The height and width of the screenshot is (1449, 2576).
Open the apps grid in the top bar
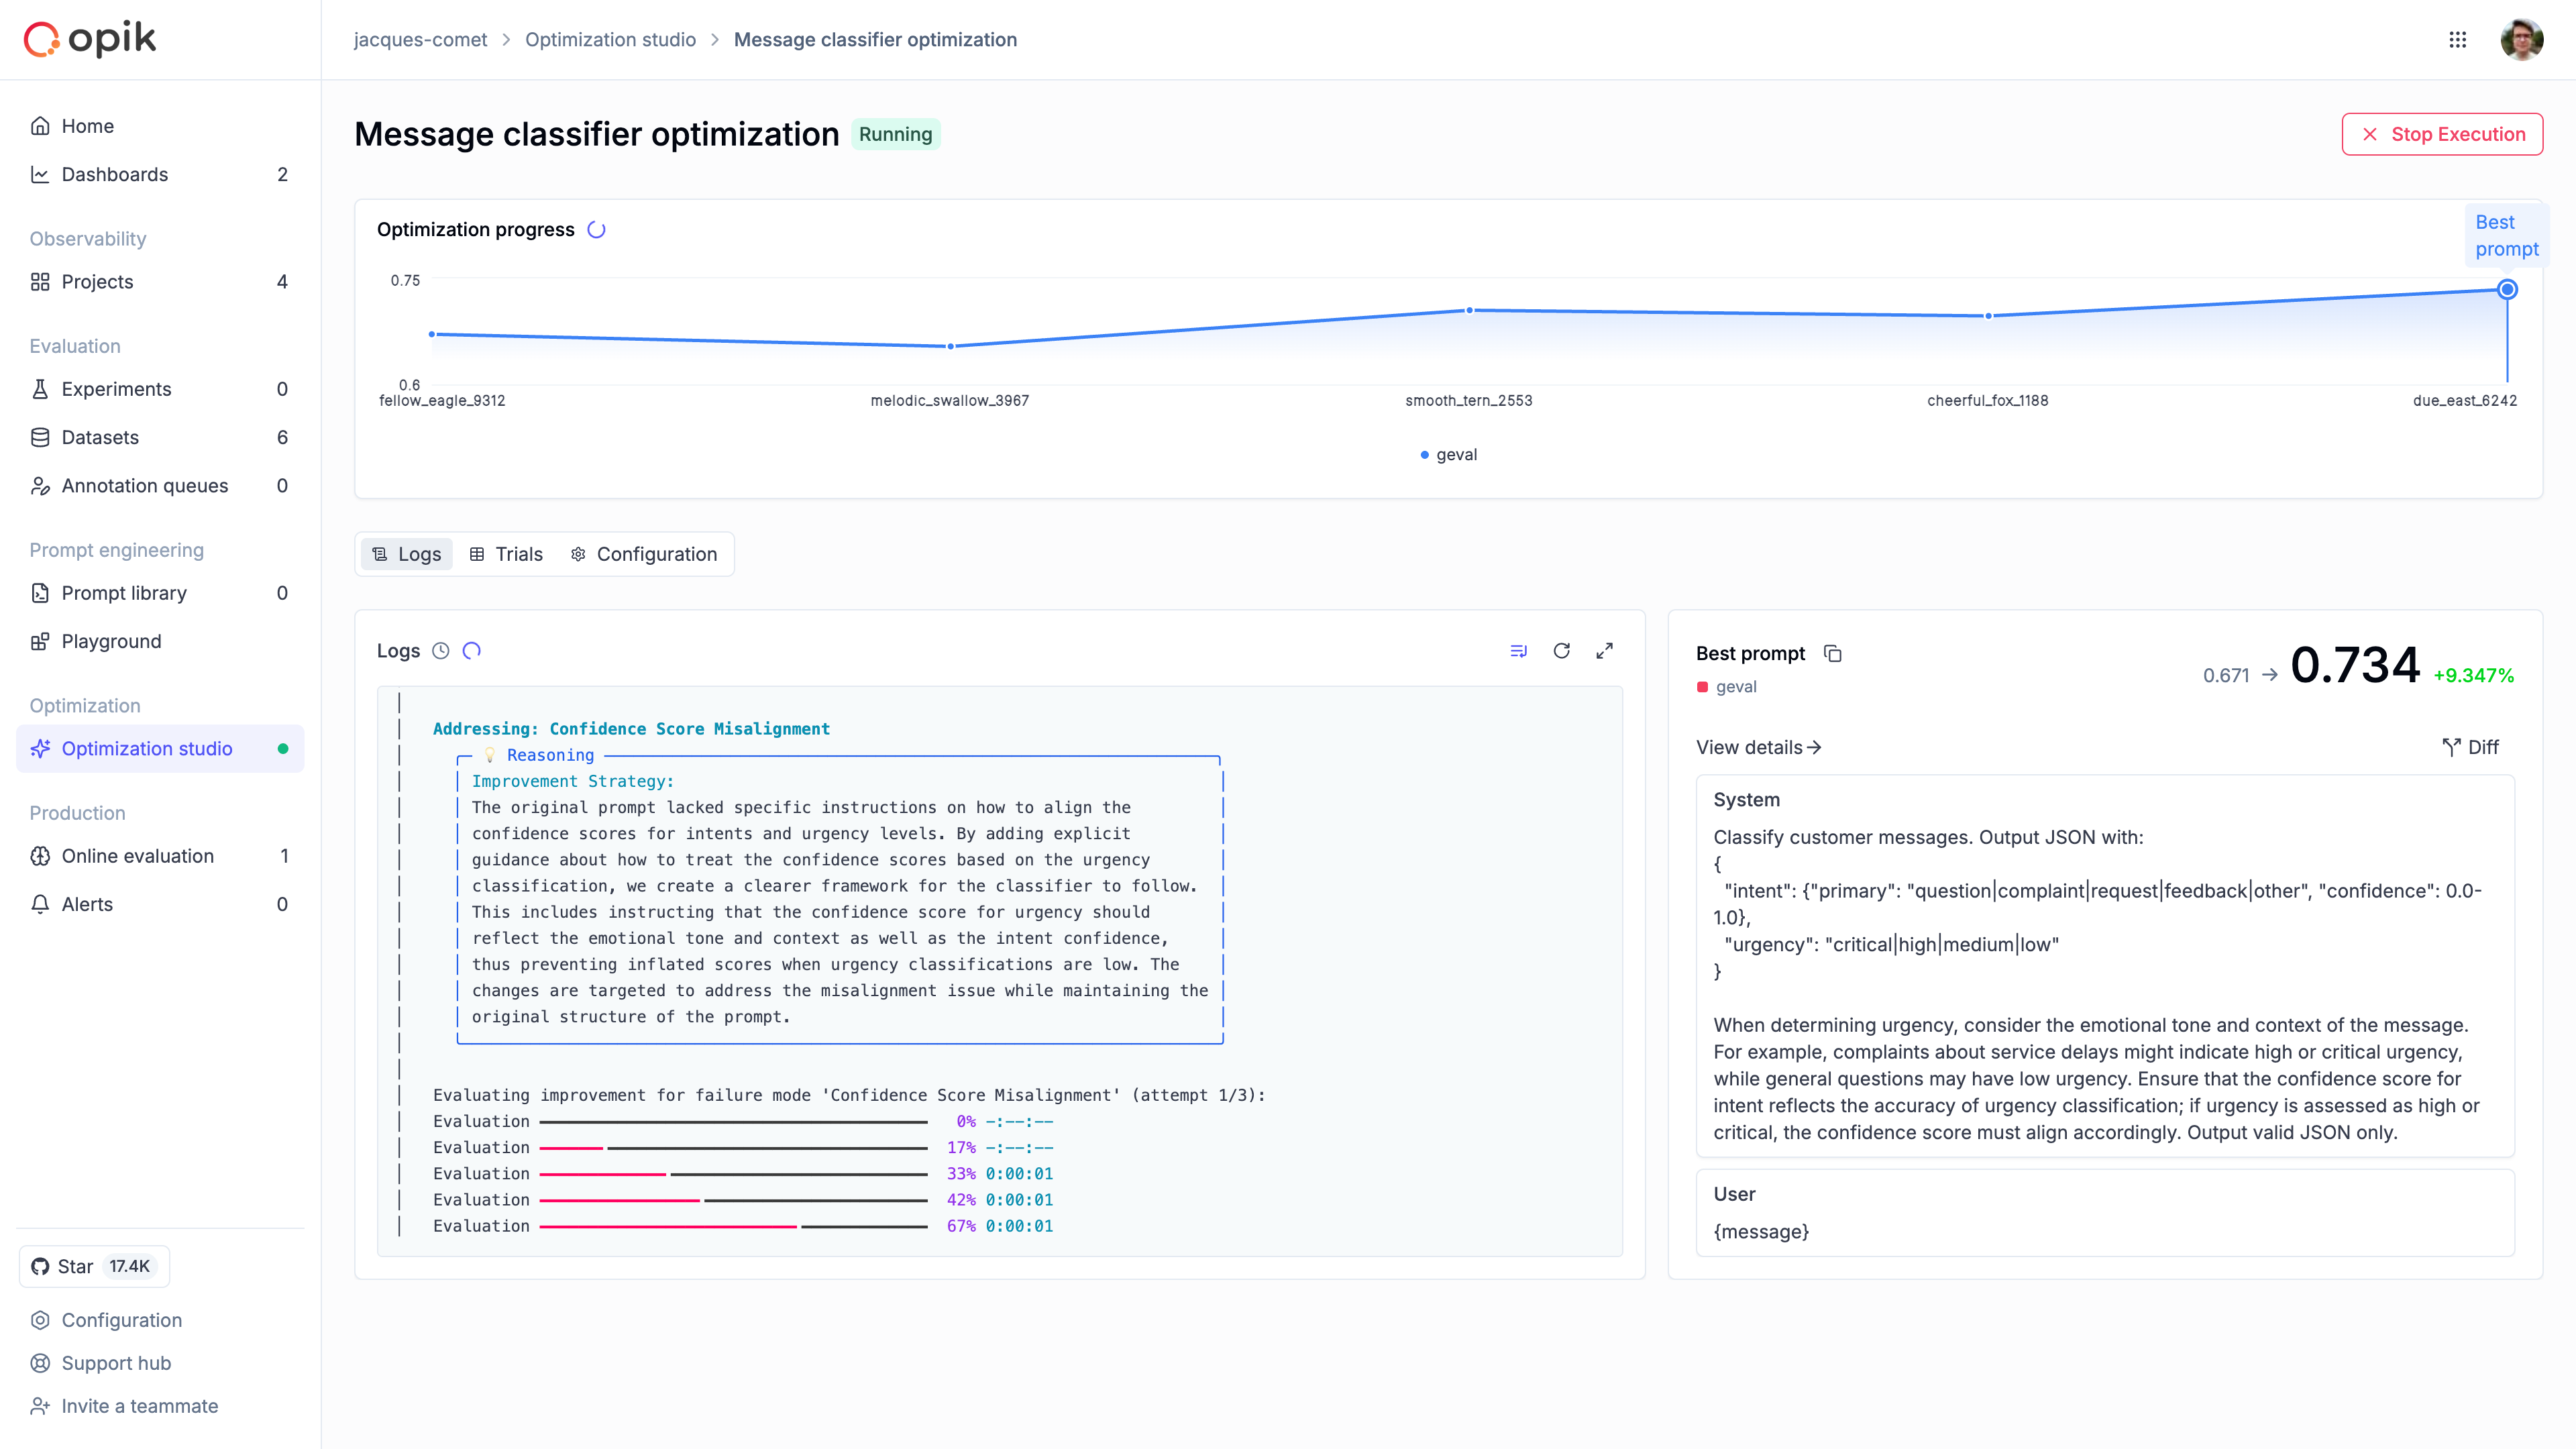click(2459, 39)
